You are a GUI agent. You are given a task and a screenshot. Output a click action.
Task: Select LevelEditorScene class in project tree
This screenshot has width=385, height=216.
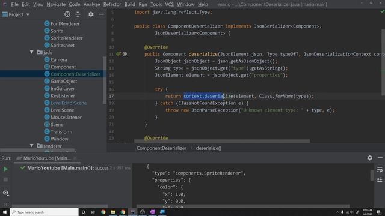click(x=66, y=103)
